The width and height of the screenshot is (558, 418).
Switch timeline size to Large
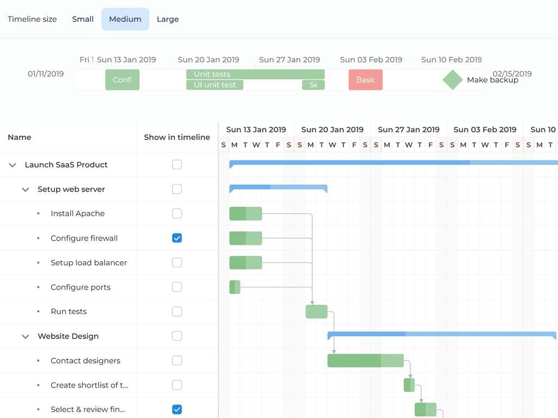click(x=167, y=19)
